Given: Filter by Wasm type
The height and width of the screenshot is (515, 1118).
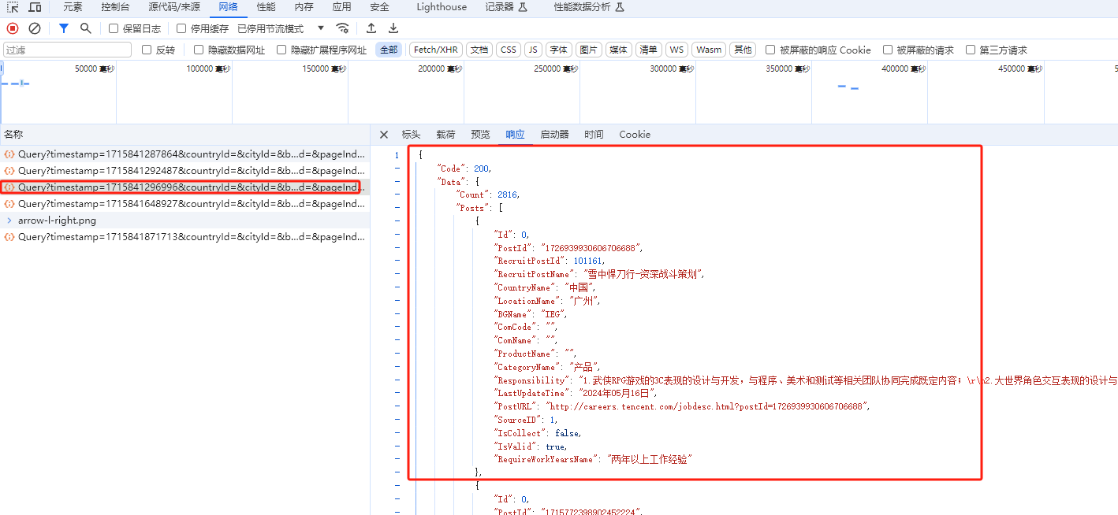Looking at the screenshot, I should point(709,50).
